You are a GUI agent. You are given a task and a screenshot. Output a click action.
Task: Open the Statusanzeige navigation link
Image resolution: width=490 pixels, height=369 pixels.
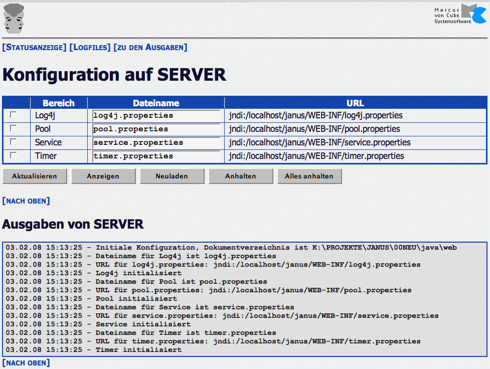pyautogui.click(x=34, y=48)
